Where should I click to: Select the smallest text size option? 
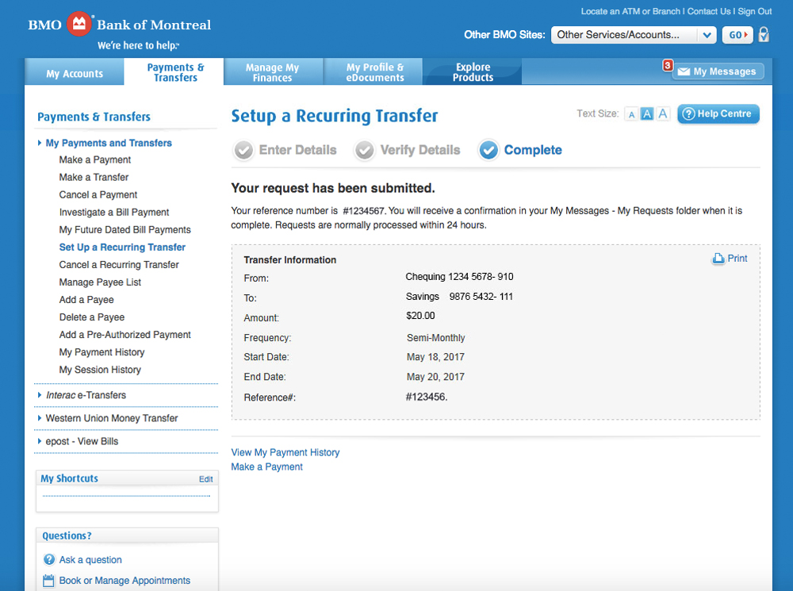630,113
